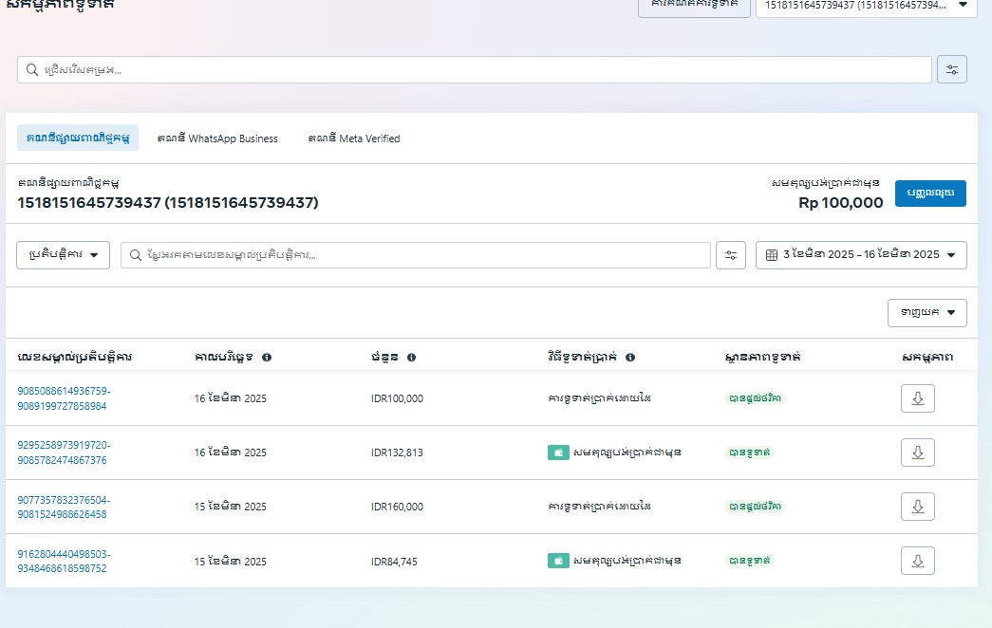The height and width of the screenshot is (628, 992).
Task: Open the download dropdown above the table
Action: click(926, 313)
